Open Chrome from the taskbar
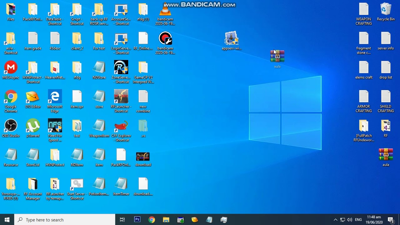Screen dimensions: 400x225 (x=152, y=220)
